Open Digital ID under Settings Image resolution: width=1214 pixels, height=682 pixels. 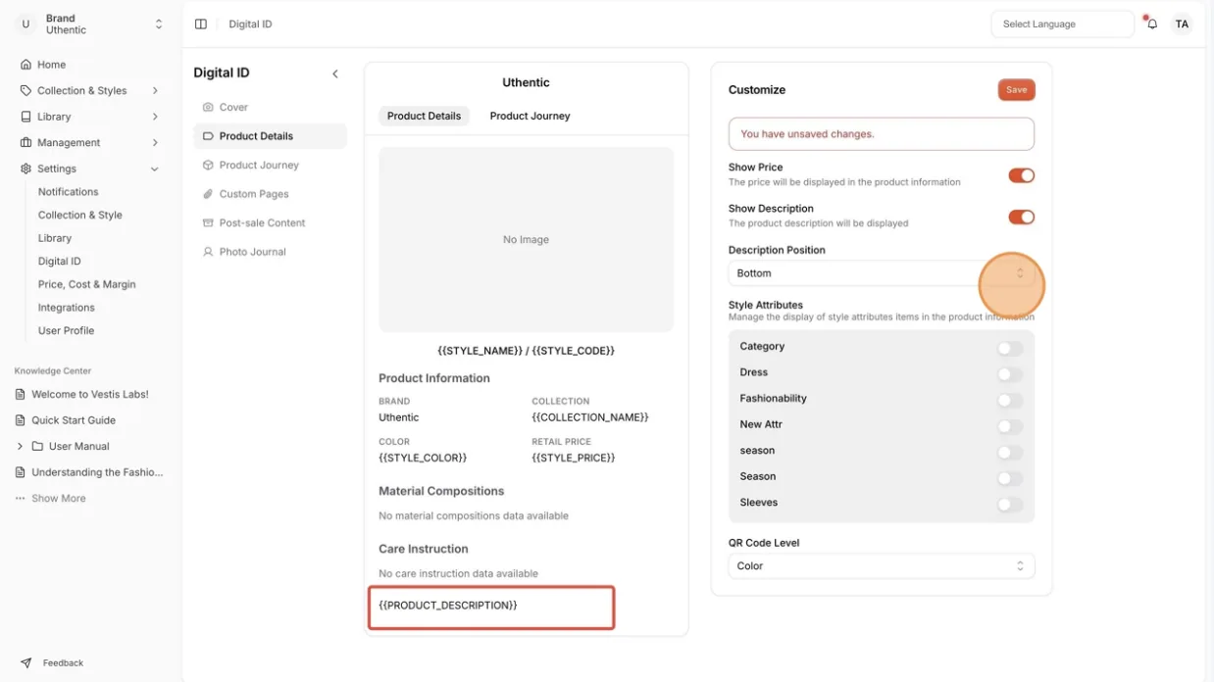[x=60, y=262]
